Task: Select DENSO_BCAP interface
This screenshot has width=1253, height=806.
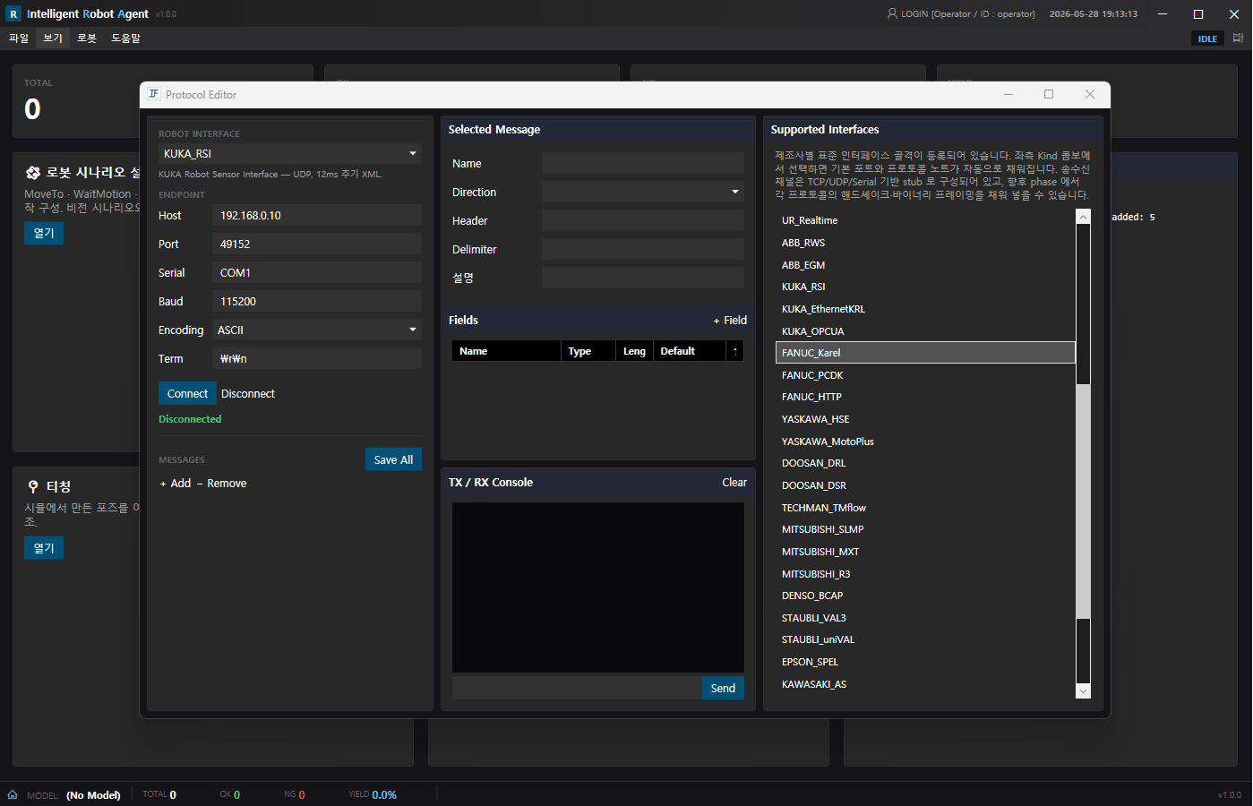Action: (925, 596)
